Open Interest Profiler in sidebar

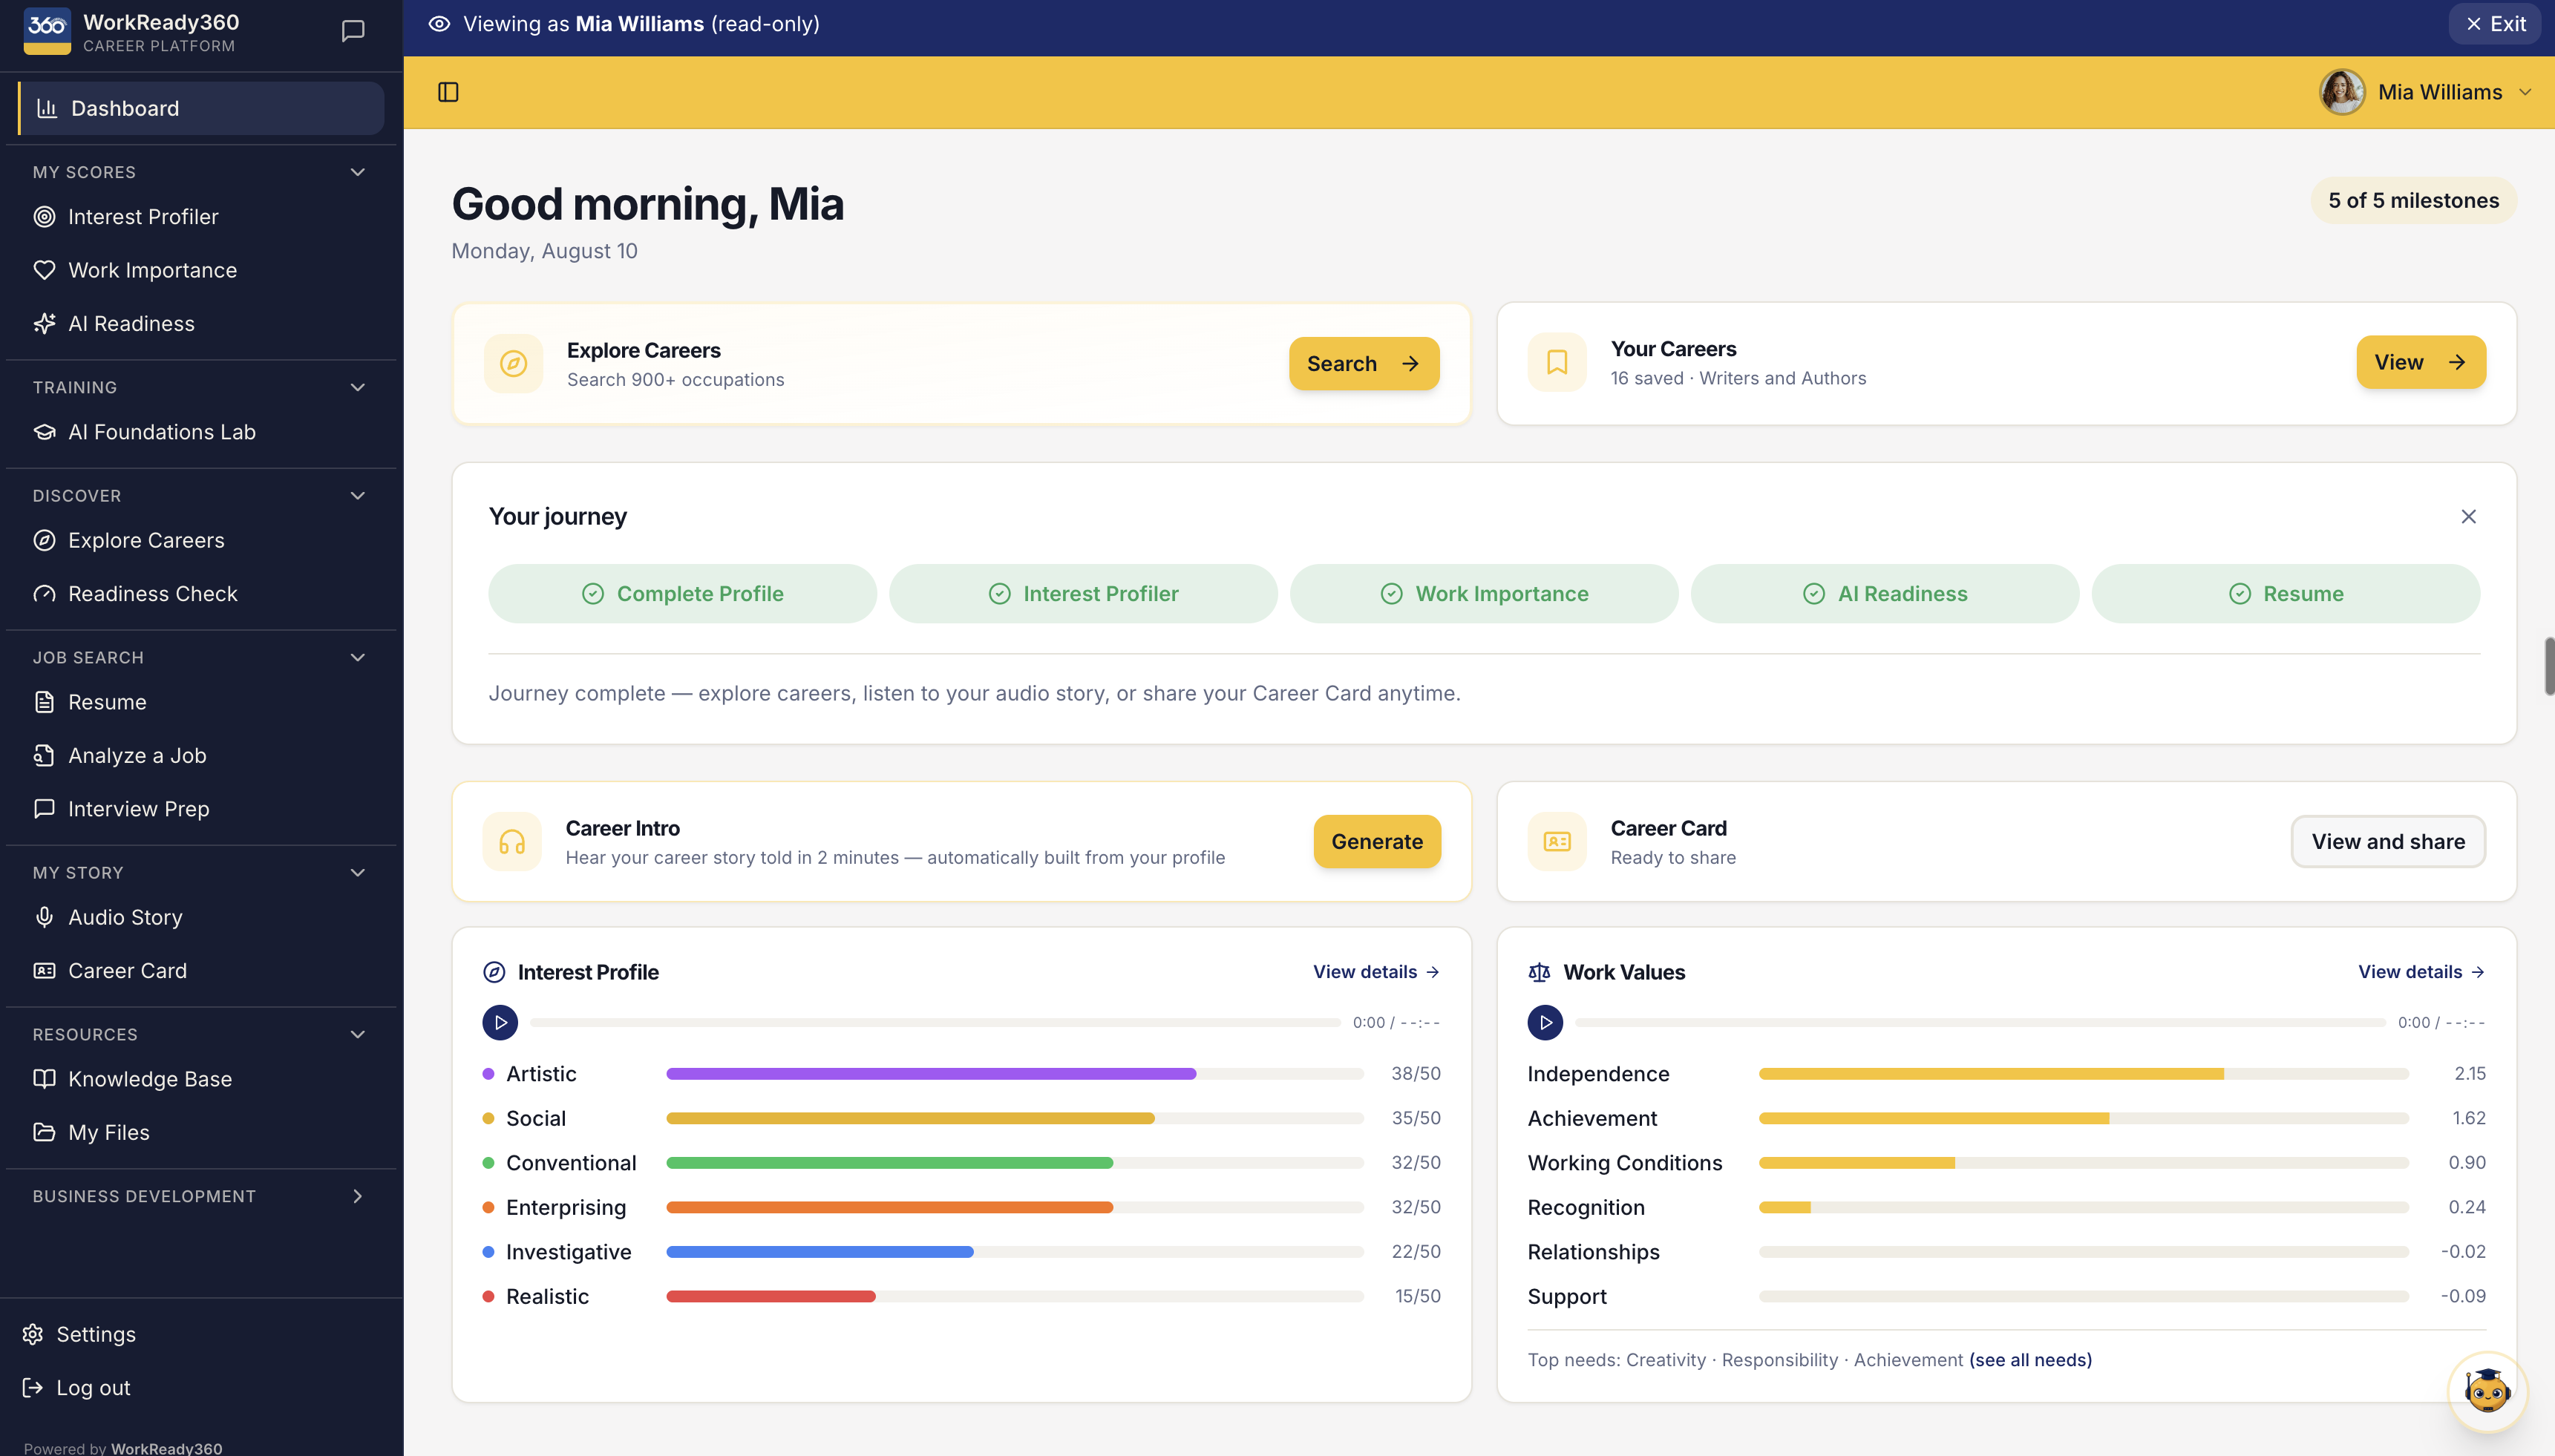201,217
